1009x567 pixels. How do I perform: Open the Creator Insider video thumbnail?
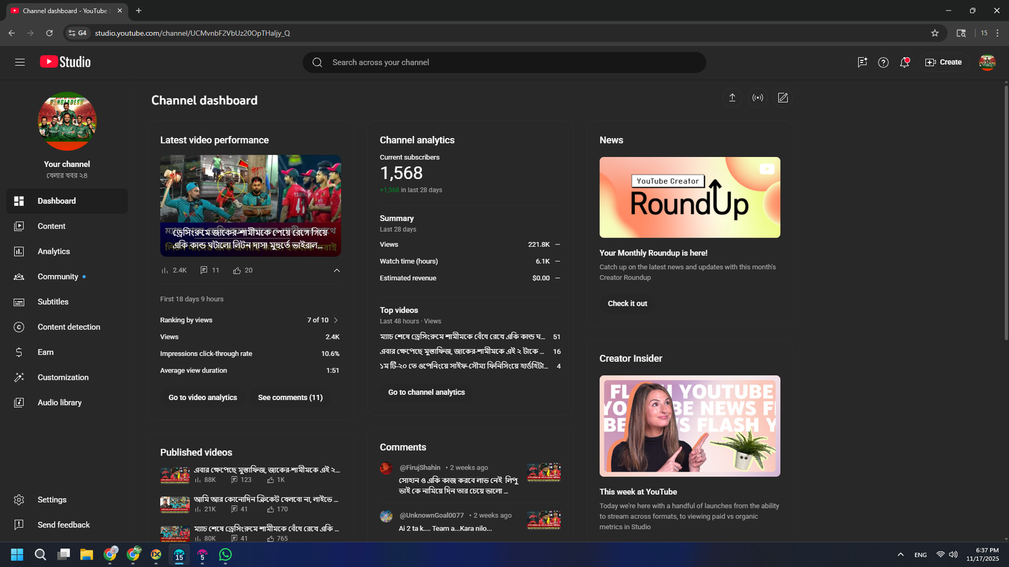pos(689,426)
